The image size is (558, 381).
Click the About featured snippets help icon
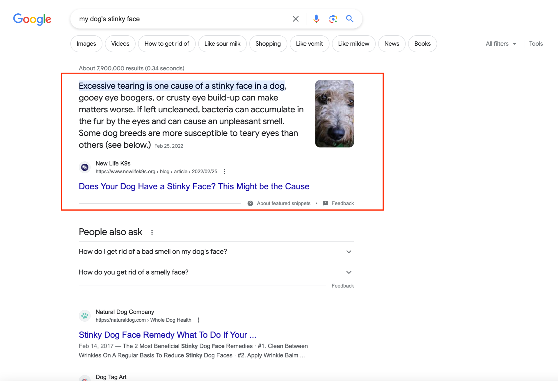[x=250, y=203]
